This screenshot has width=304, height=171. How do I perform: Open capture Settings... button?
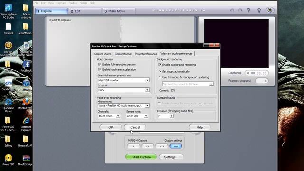pyautogui.click(x=171, y=157)
